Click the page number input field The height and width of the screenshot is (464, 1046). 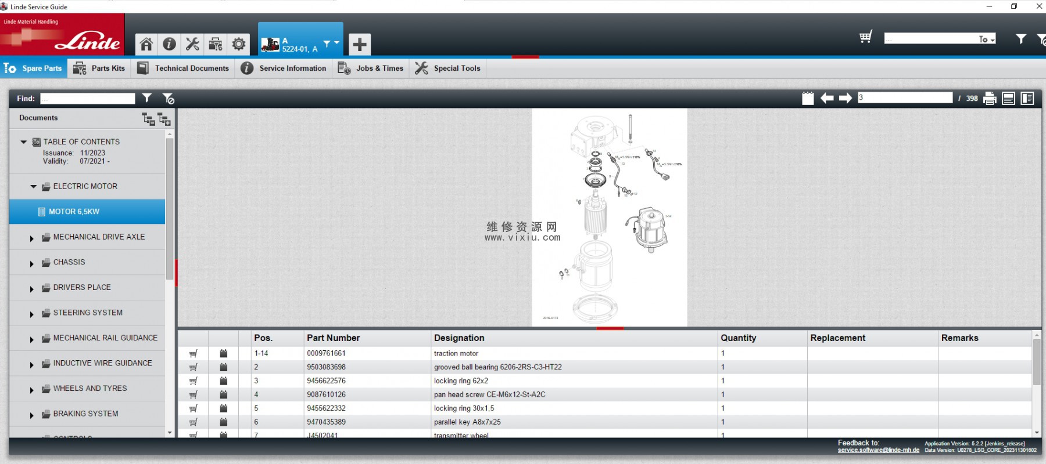905,97
